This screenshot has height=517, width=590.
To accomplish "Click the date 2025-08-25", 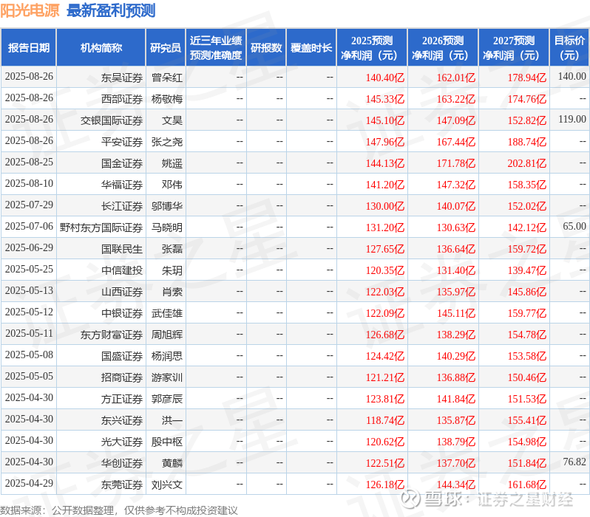I will pyautogui.click(x=29, y=162).
